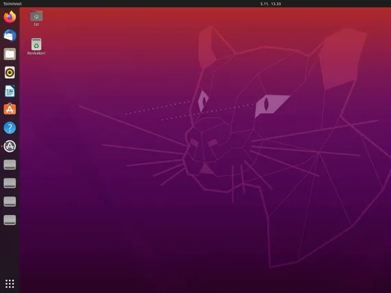
Task: Show Applications grid button
Action: click(10, 283)
